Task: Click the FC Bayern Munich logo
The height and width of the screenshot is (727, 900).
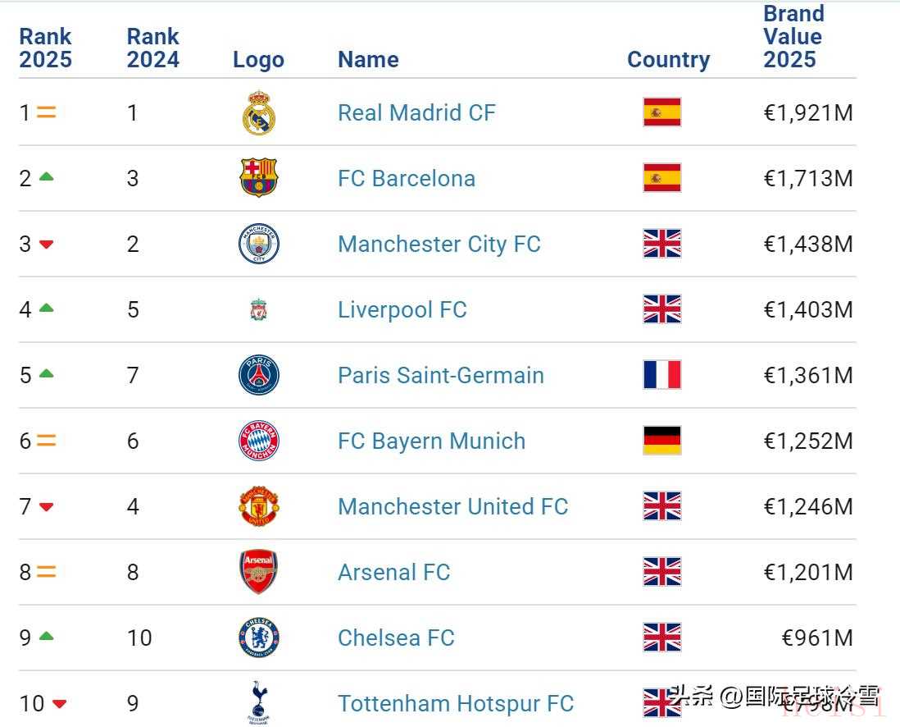Action: pyautogui.click(x=259, y=441)
